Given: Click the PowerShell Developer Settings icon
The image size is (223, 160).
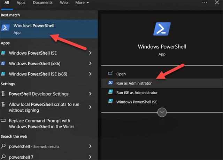Looking at the screenshot, I should click(3, 94).
